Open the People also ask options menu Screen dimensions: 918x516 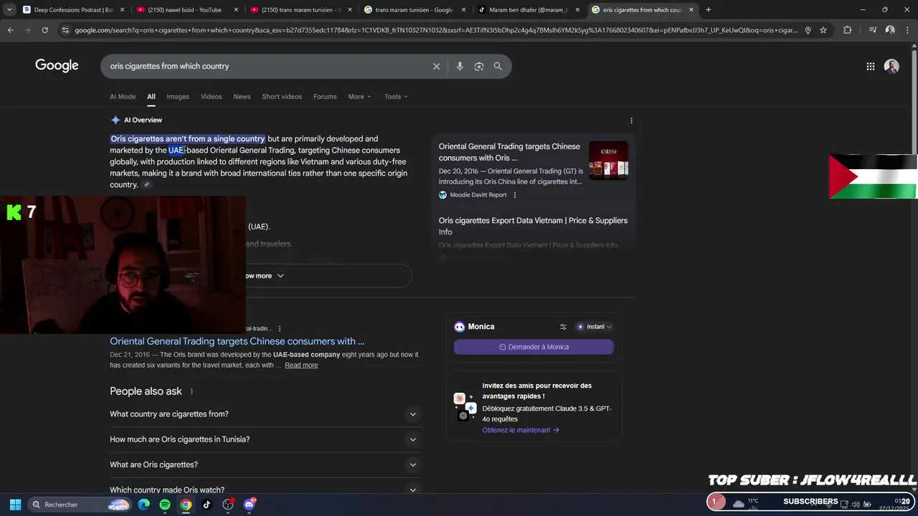pyautogui.click(x=191, y=391)
